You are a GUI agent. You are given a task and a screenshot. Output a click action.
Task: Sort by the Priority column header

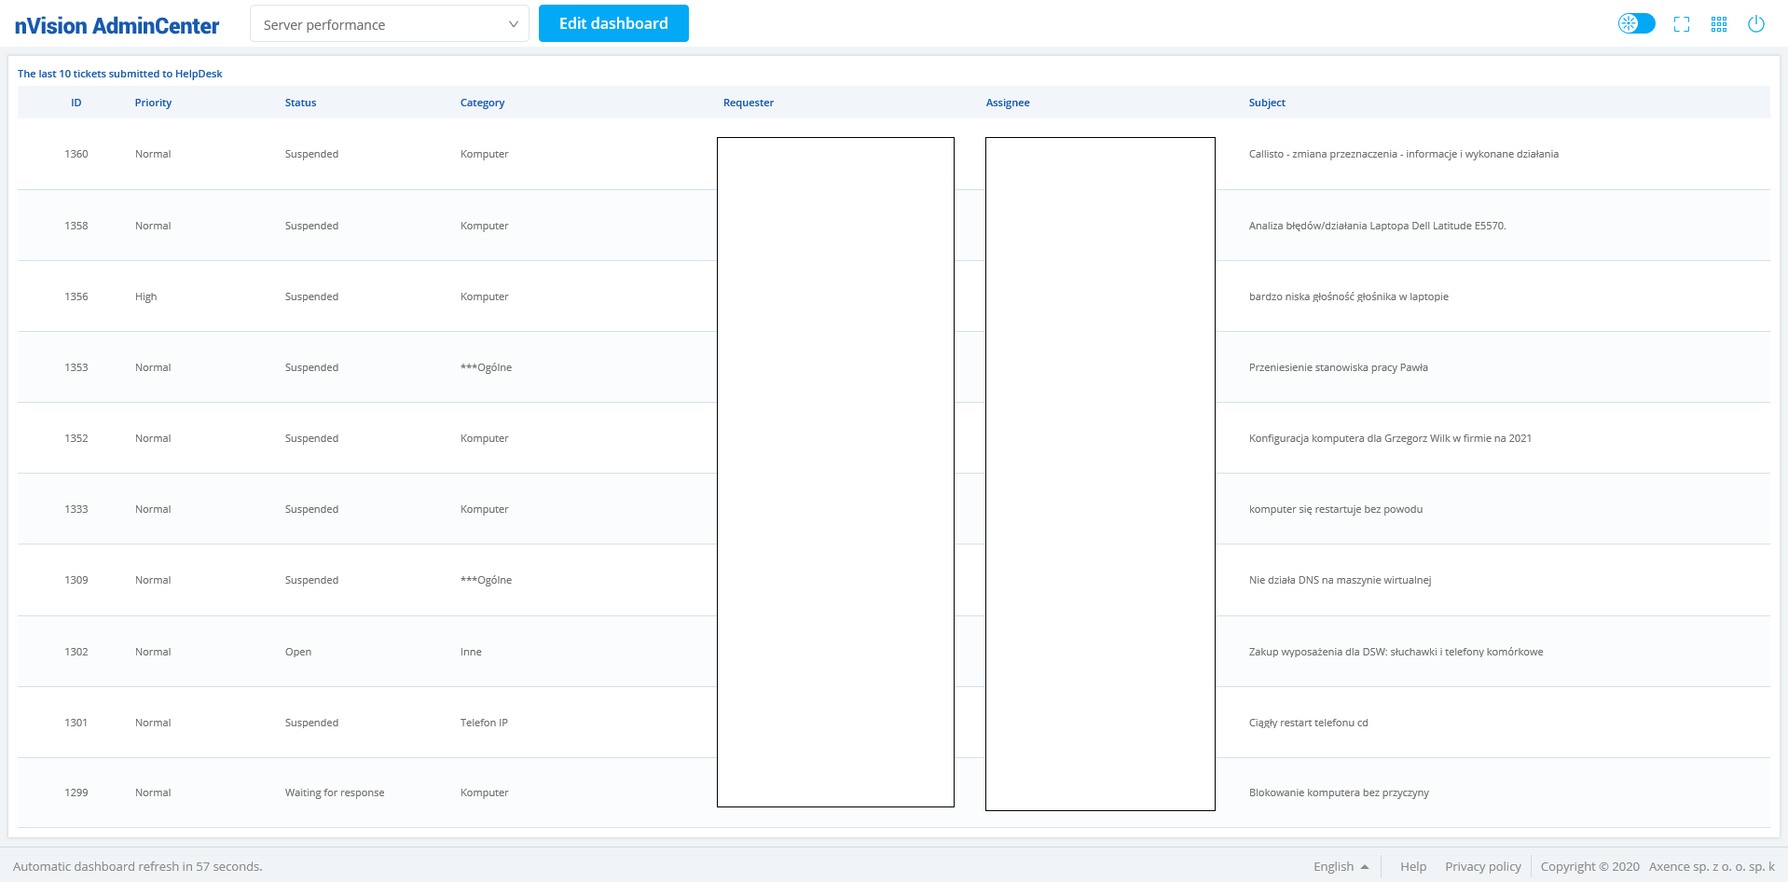153,103
